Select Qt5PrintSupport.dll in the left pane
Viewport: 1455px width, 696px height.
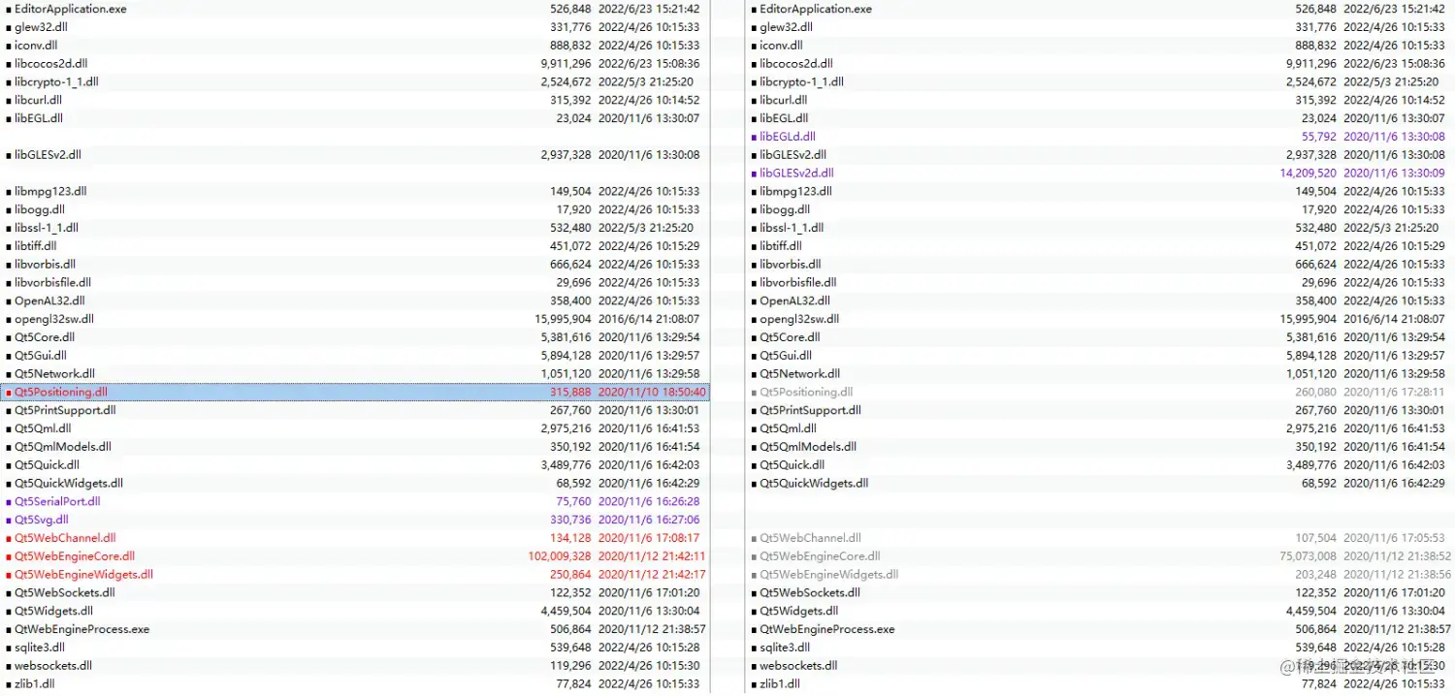(x=64, y=410)
